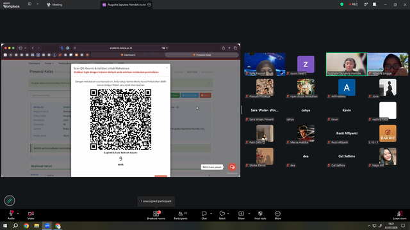This screenshot has height=230, width=410.
Task: Select Arif Halawa's participant tile
Action: [347, 88]
